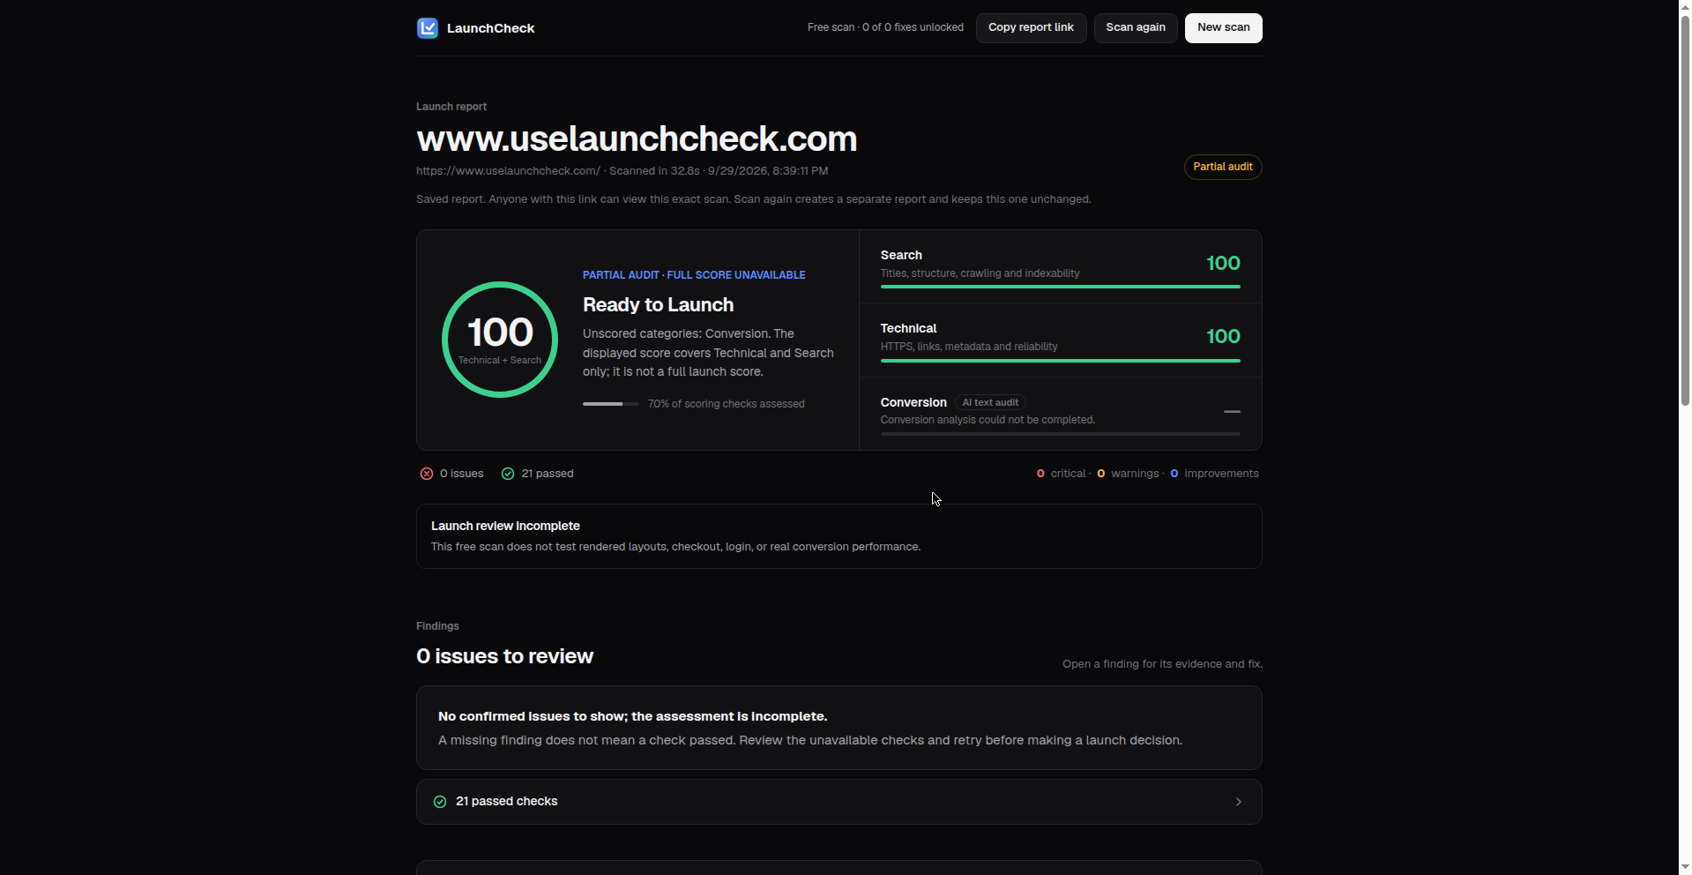Click the PARTIAL AUDIT · FULL SCORE UNAVAILABLE label
This screenshot has width=1692, height=875.
[x=694, y=275]
